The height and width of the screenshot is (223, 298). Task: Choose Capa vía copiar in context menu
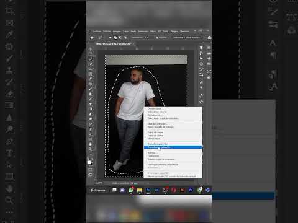[x=173, y=132]
